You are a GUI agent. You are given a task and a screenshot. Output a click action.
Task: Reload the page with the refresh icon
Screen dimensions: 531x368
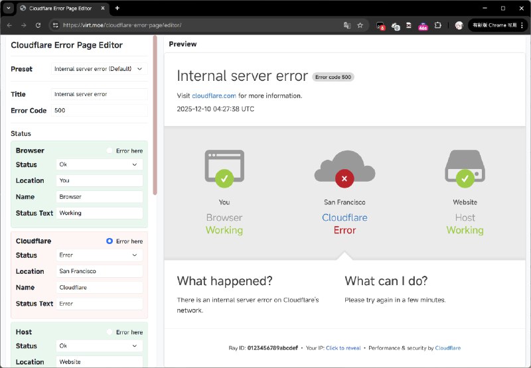(x=38, y=25)
